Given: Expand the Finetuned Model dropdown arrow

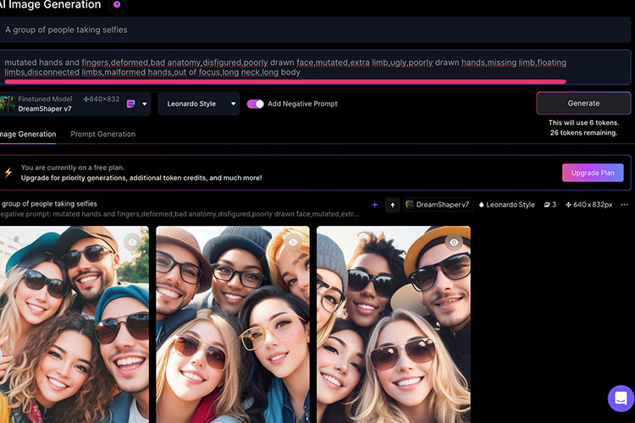Looking at the screenshot, I should (145, 104).
